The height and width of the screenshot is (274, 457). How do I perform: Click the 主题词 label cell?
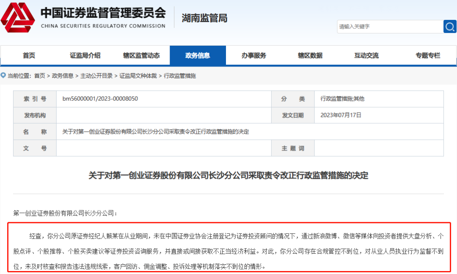(x=293, y=148)
